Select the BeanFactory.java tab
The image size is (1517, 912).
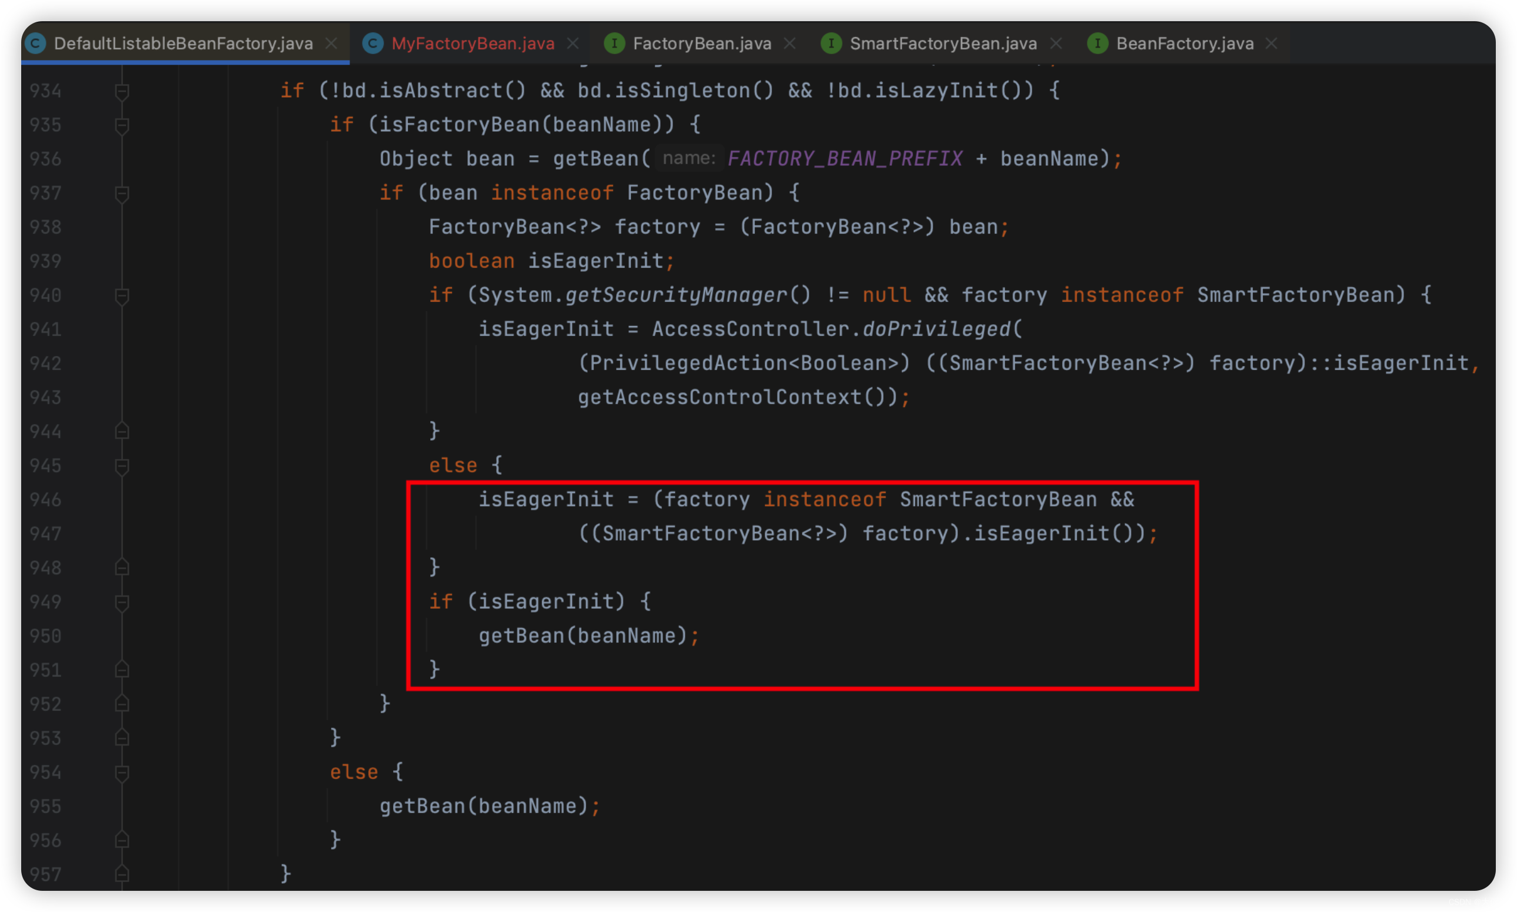(x=1184, y=44)
